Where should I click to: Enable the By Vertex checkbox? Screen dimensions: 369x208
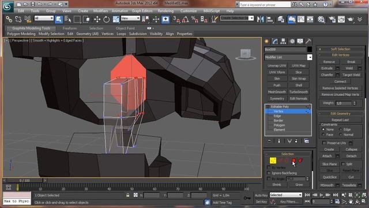click(269, 168)
